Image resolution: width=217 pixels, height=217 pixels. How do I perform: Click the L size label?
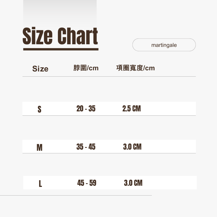[40, 184]
